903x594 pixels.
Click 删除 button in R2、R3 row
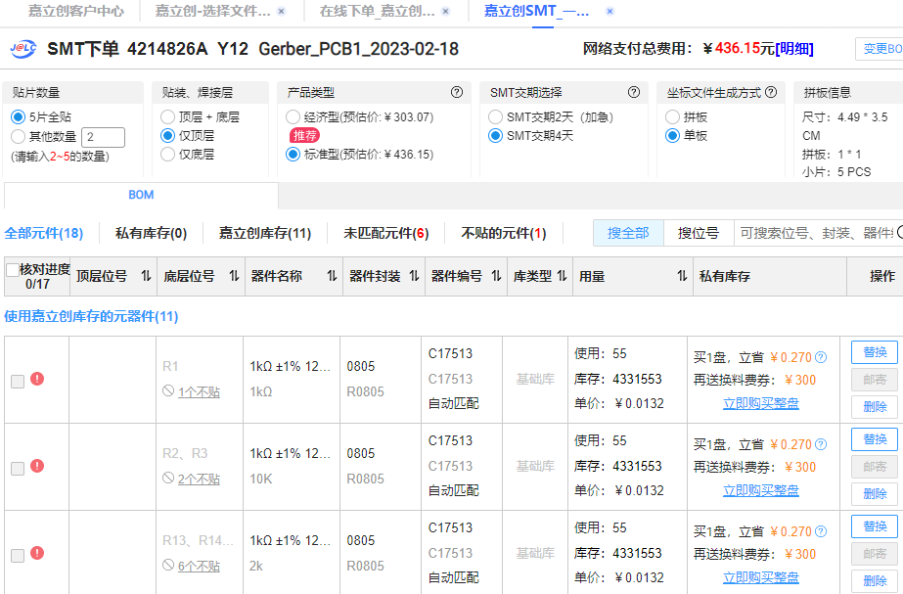875,494
